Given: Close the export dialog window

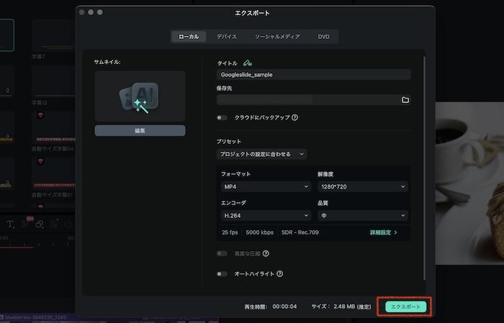Looking at the screenshot, I should tap(81, 12).
